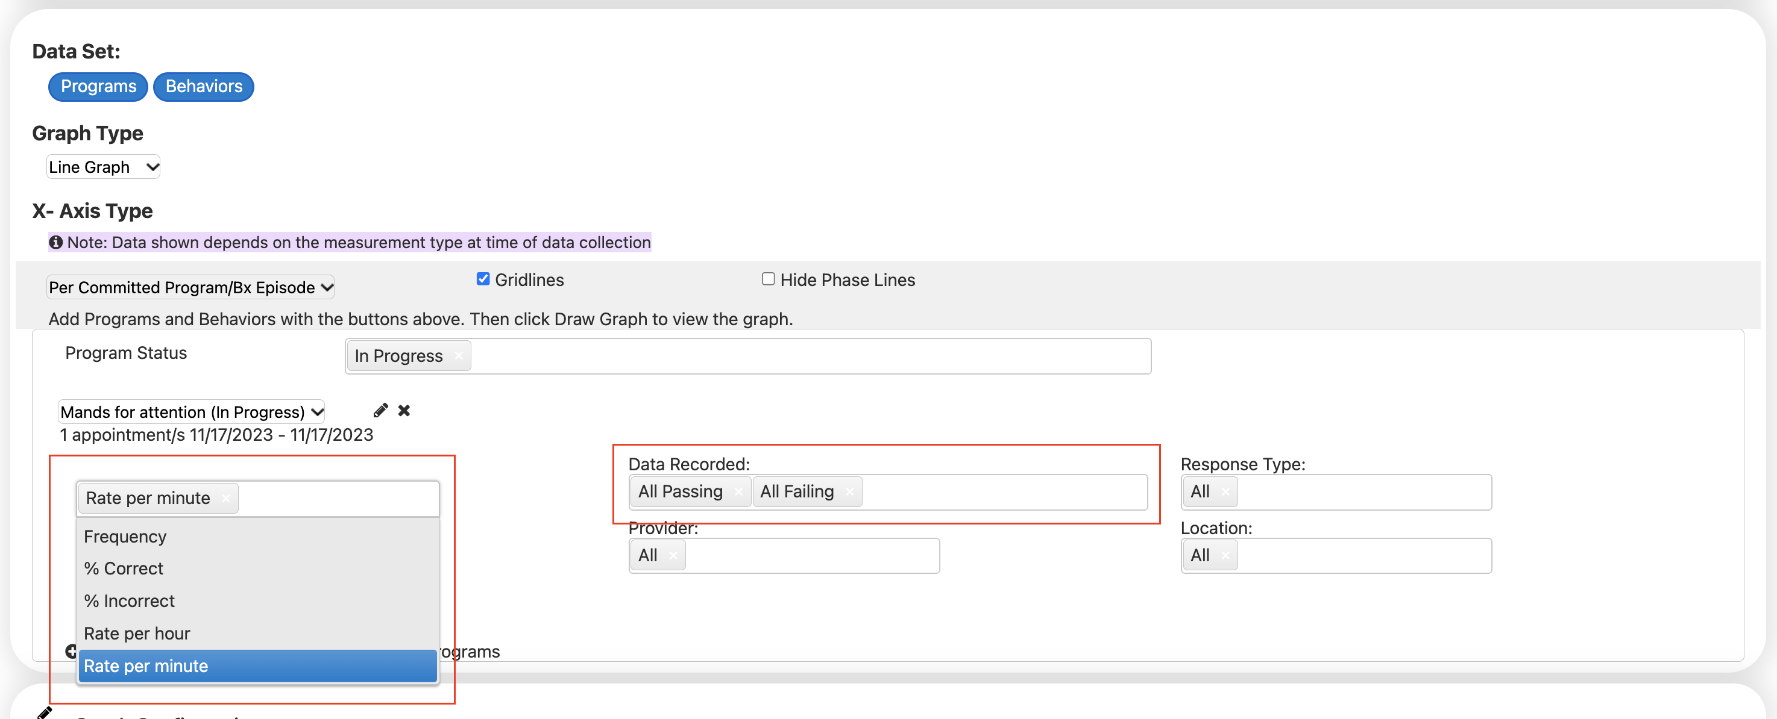Screen dimensions: 1777x719
Task: Expand Mands for attention program dropdown
Action: pyautogui.click(x=191, y=412)
